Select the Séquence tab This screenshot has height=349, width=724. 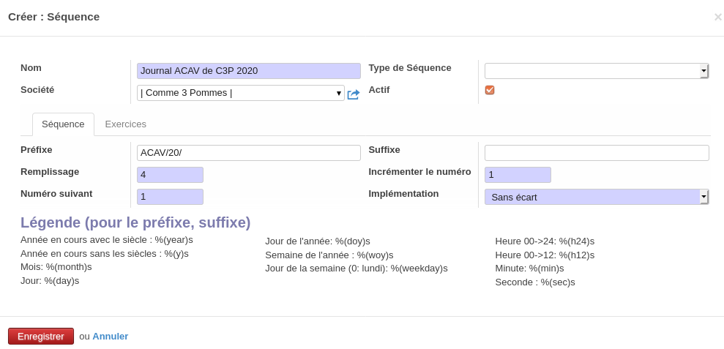(x=63, y=124)
